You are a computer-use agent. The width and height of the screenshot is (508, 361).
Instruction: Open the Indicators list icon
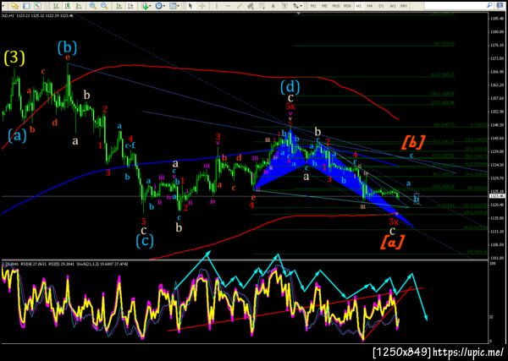click(x=145, y=6)
